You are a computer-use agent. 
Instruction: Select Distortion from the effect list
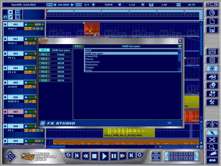(91, 65)
